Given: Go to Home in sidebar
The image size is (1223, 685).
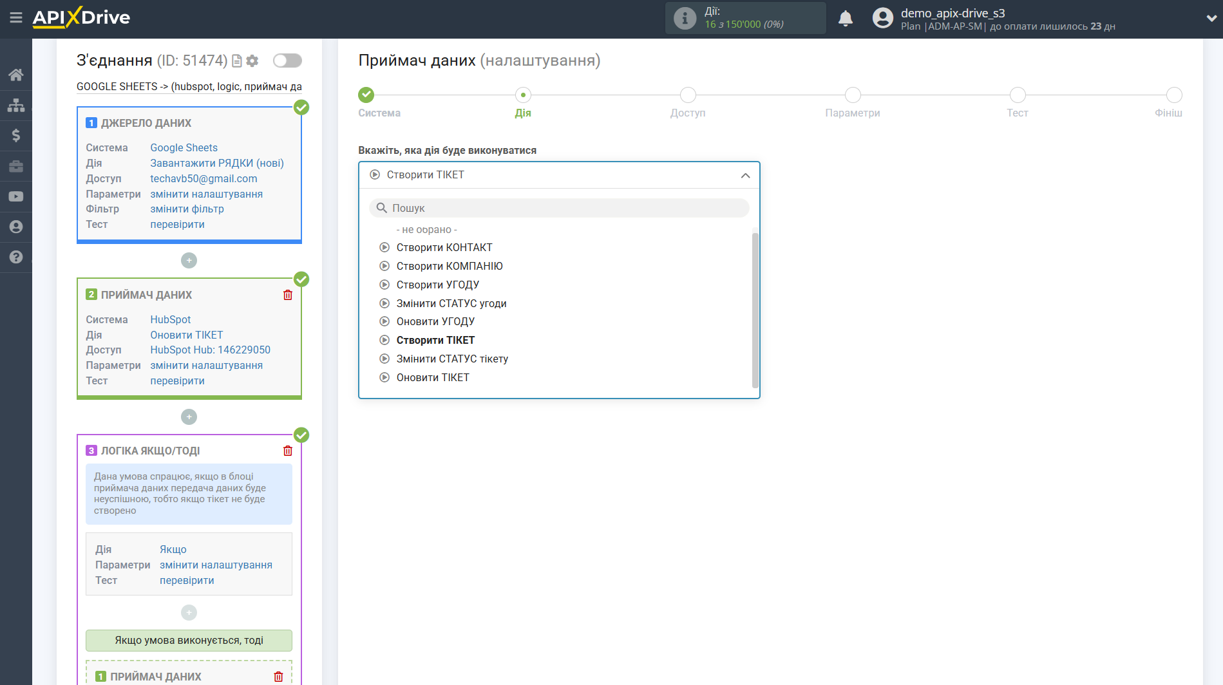Looking at the screenshot, I should (x=16, y=75).
